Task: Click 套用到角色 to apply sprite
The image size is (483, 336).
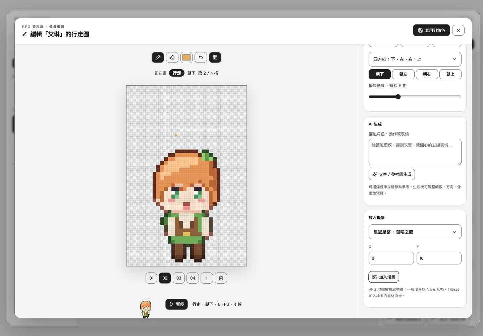Action: 431,30
